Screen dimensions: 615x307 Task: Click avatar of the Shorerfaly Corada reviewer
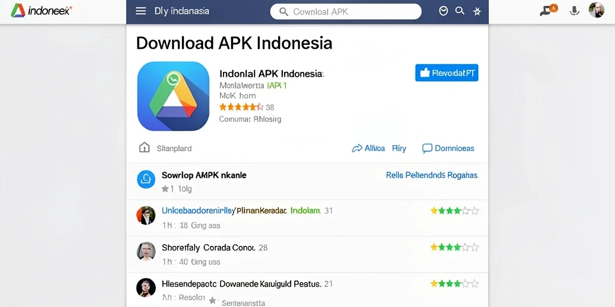(x=146, y=251)
